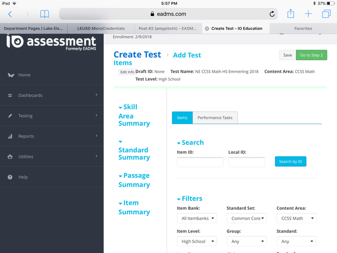Screen dimensions: 337x253
Task: Tap Safari back arrow
Action: point(10,14)
